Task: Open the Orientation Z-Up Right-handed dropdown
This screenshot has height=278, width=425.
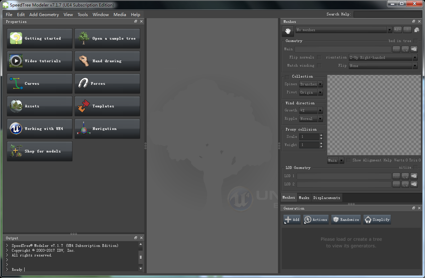Action: point(383,57)
